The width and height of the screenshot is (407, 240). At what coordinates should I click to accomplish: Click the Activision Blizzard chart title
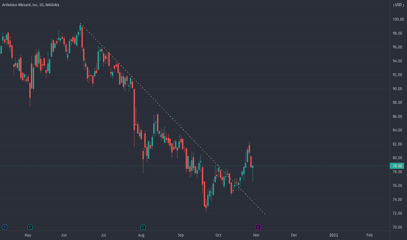[31, 5]
